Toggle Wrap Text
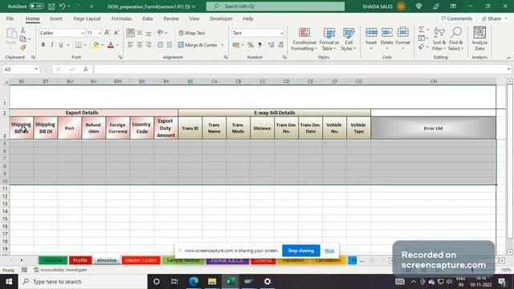Viewport: 514px width, 289px height. (x=192, y=33)
